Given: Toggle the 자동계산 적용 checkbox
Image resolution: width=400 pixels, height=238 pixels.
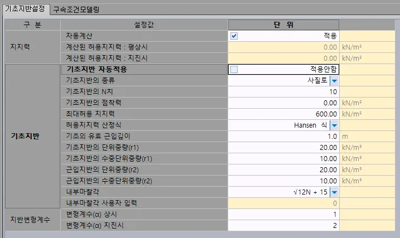Looking at the screenshot, I should coord(234,36).
